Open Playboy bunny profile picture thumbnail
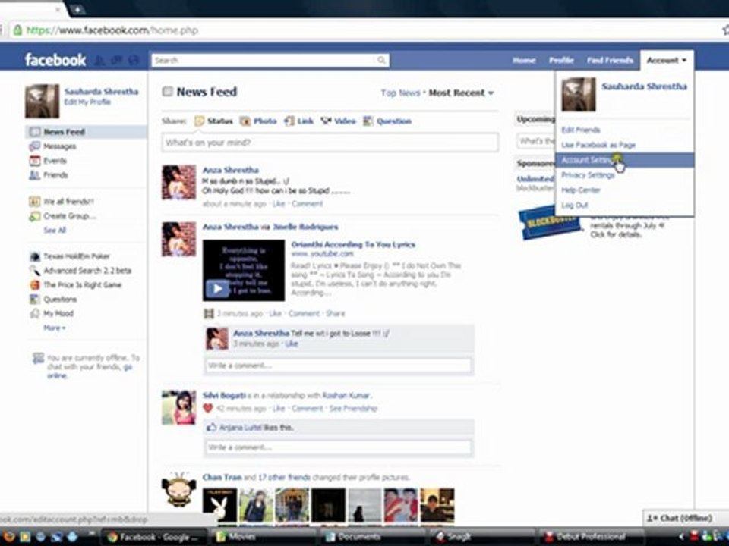Image resolution: width=729 pixels, height=546 pixels. pos(219,505)
